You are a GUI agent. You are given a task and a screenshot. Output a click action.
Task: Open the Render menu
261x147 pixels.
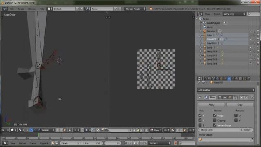21,9
